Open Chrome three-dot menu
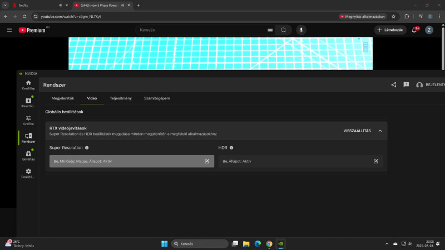 point(439,17)
